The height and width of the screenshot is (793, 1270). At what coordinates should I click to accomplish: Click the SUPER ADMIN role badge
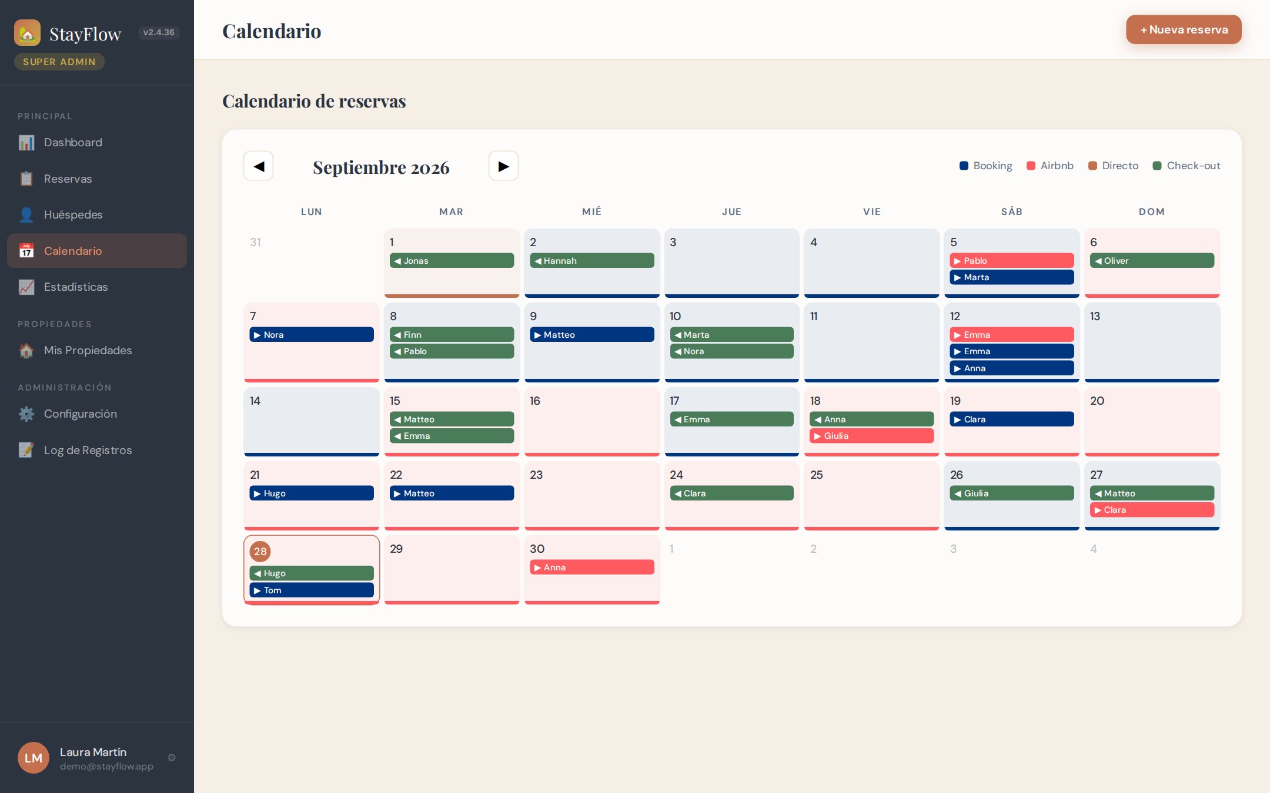click(59, 62)
